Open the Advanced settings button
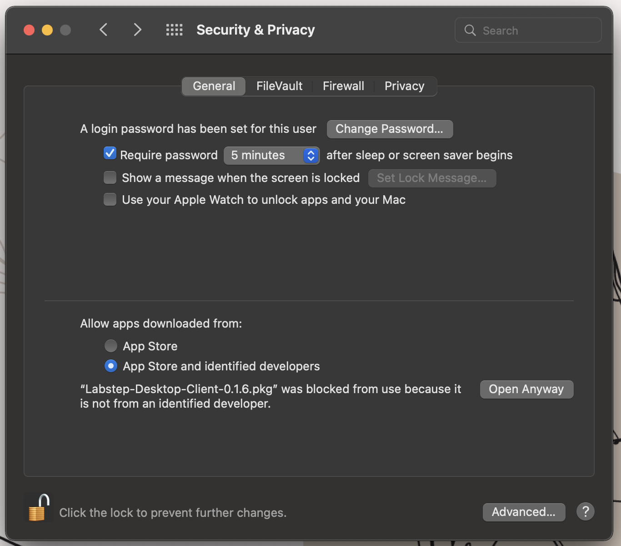The image size is (621, 546). (x=524, y=512)
